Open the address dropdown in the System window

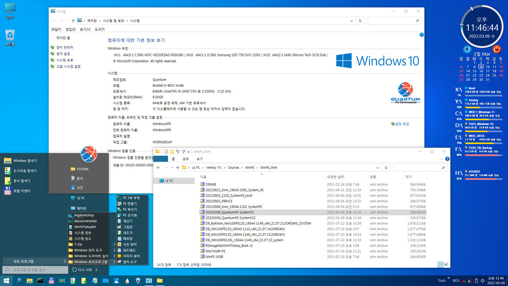point(352,21)
